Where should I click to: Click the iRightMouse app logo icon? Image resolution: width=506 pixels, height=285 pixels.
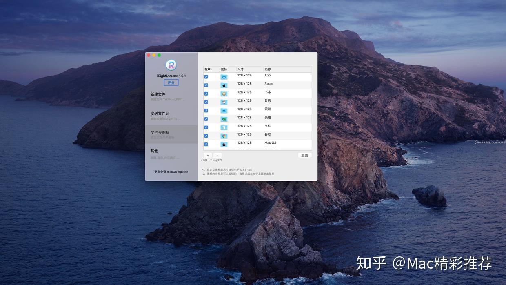coord(171,65)
